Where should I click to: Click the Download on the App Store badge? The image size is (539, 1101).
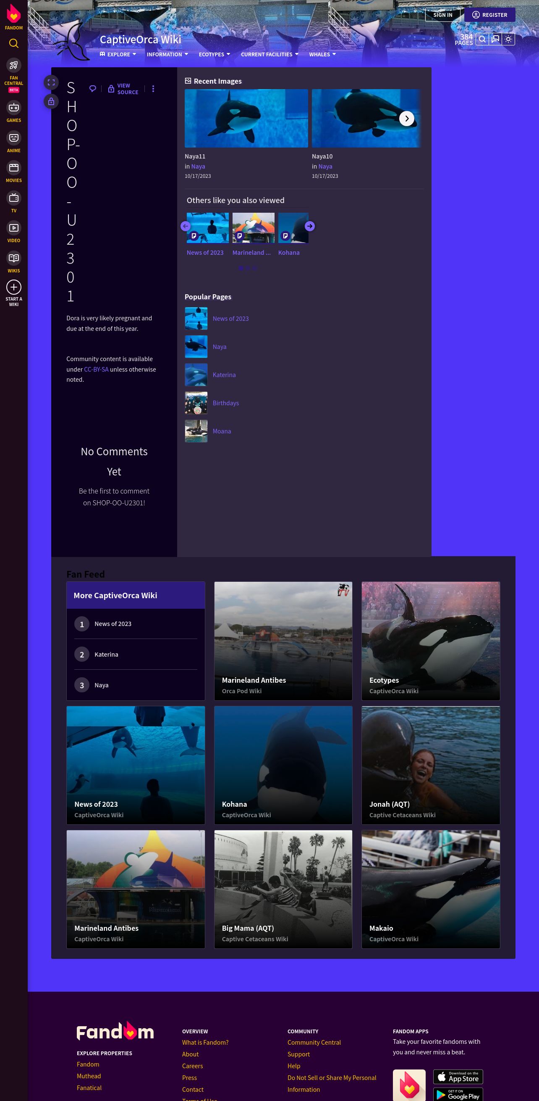pyautogui.click(x=458, y=1076)
